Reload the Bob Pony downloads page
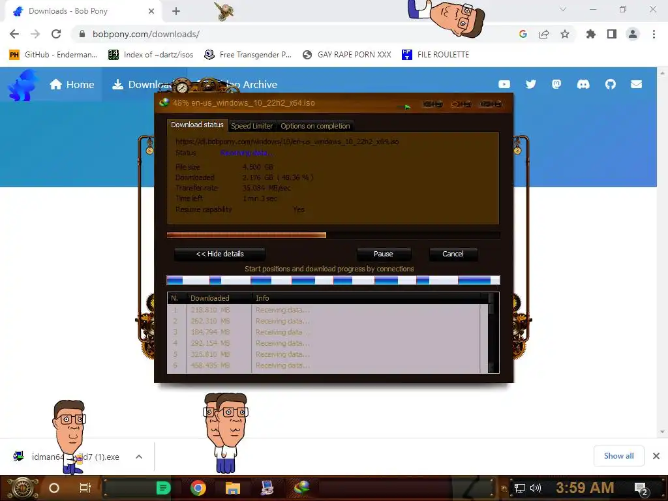Screen dimensions: 668x501 pyautogui.click(x=56, y=34)
